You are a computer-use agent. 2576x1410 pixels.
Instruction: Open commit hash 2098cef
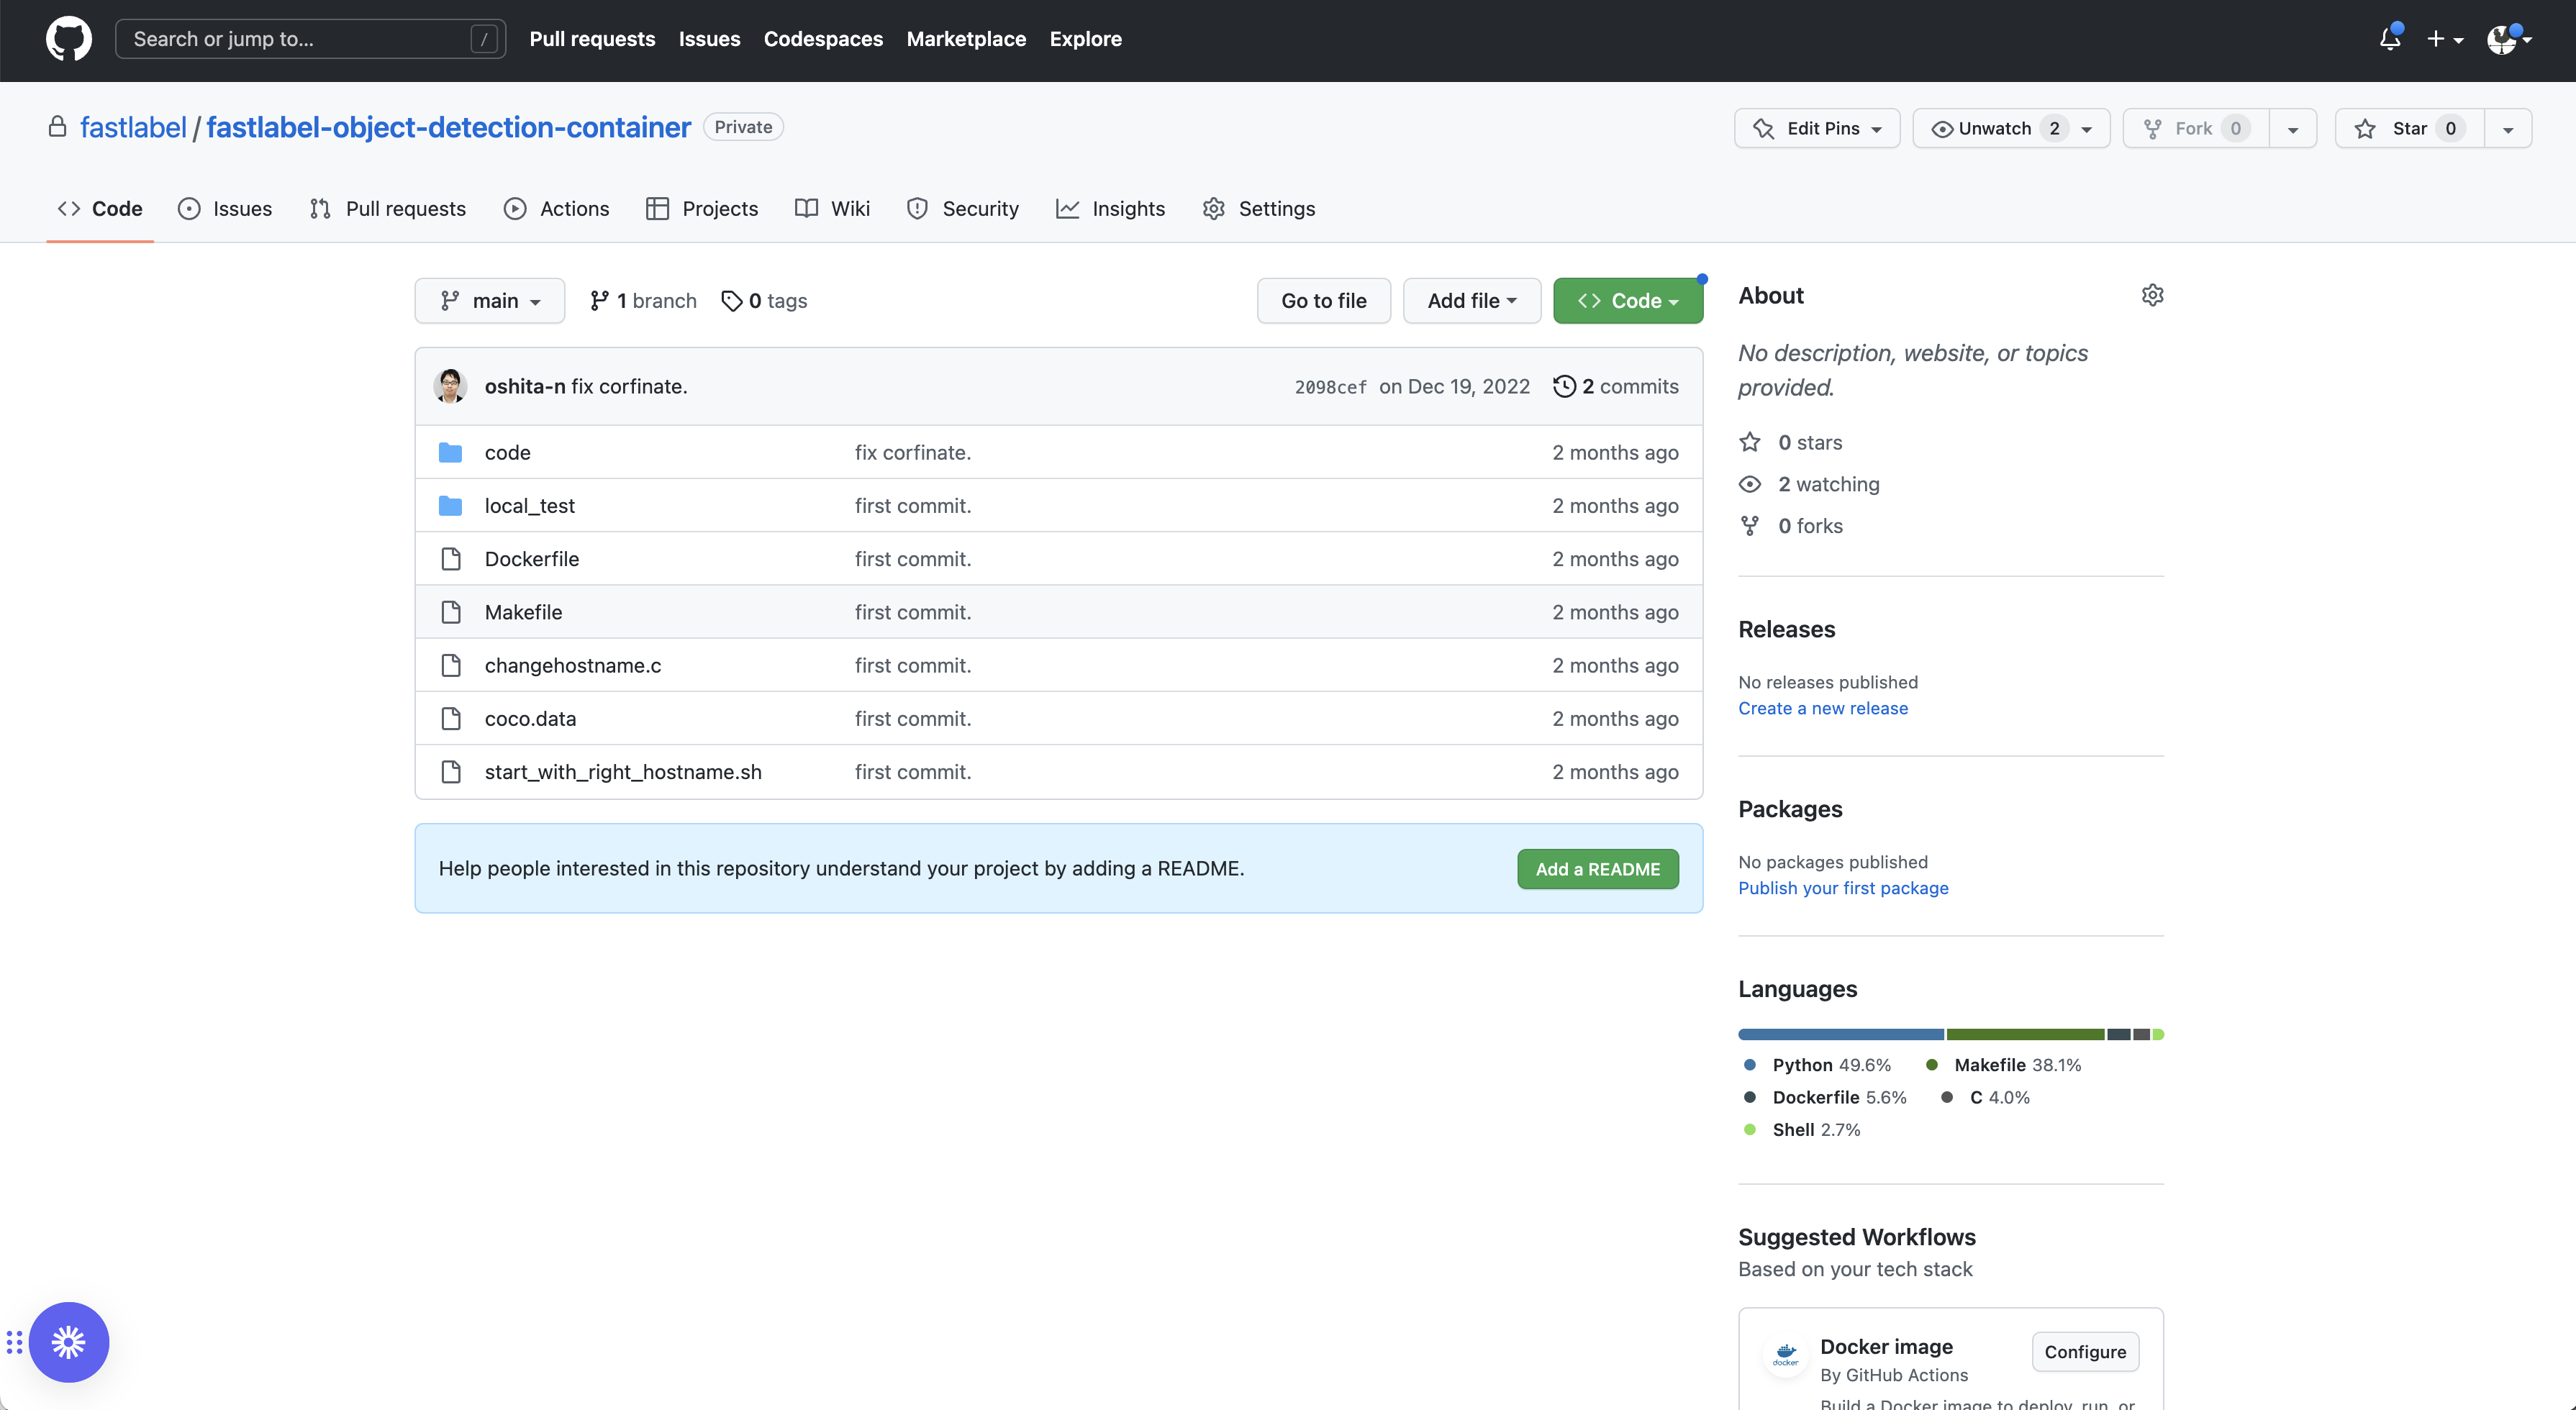[1330, 387]
